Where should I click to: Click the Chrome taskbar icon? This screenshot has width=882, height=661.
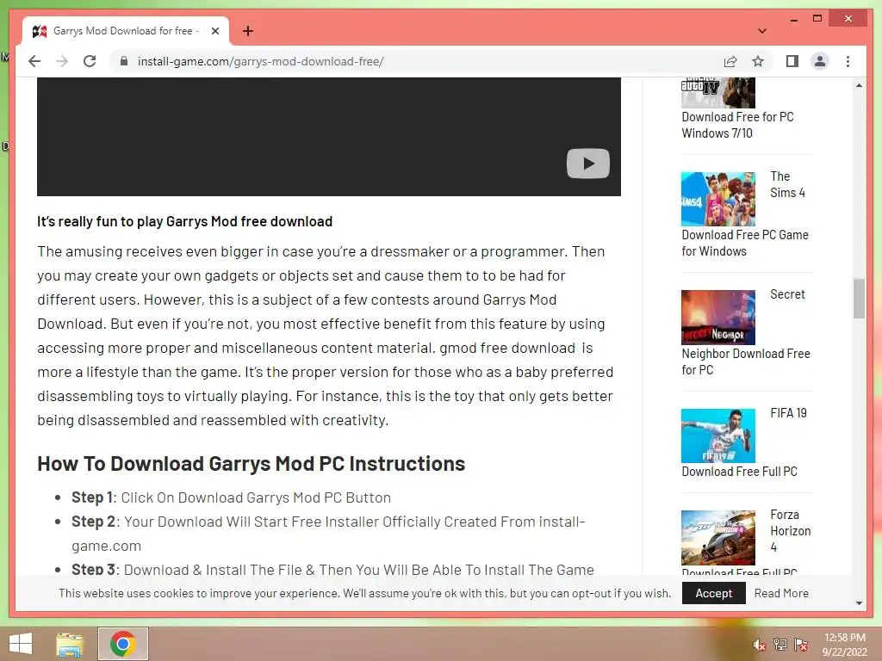[x=122, y=644]
